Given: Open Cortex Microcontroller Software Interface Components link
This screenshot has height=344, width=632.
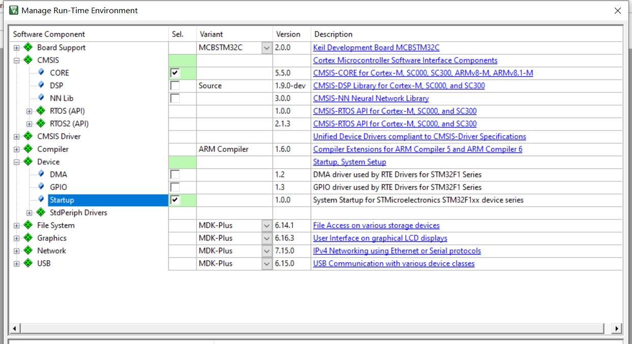Looking at the screenshot, I should tap(405, 60).
